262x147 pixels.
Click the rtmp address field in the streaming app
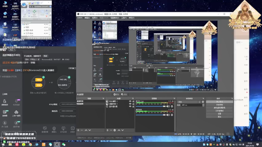coord(68,105)
